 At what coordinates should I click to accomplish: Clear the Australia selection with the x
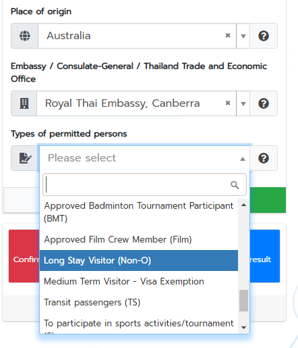[x=228, y=35]
